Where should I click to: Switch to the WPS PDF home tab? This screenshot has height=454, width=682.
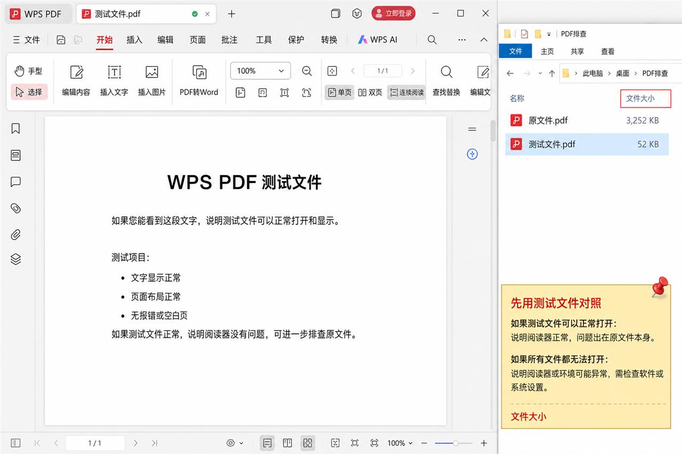coord(38,14)
